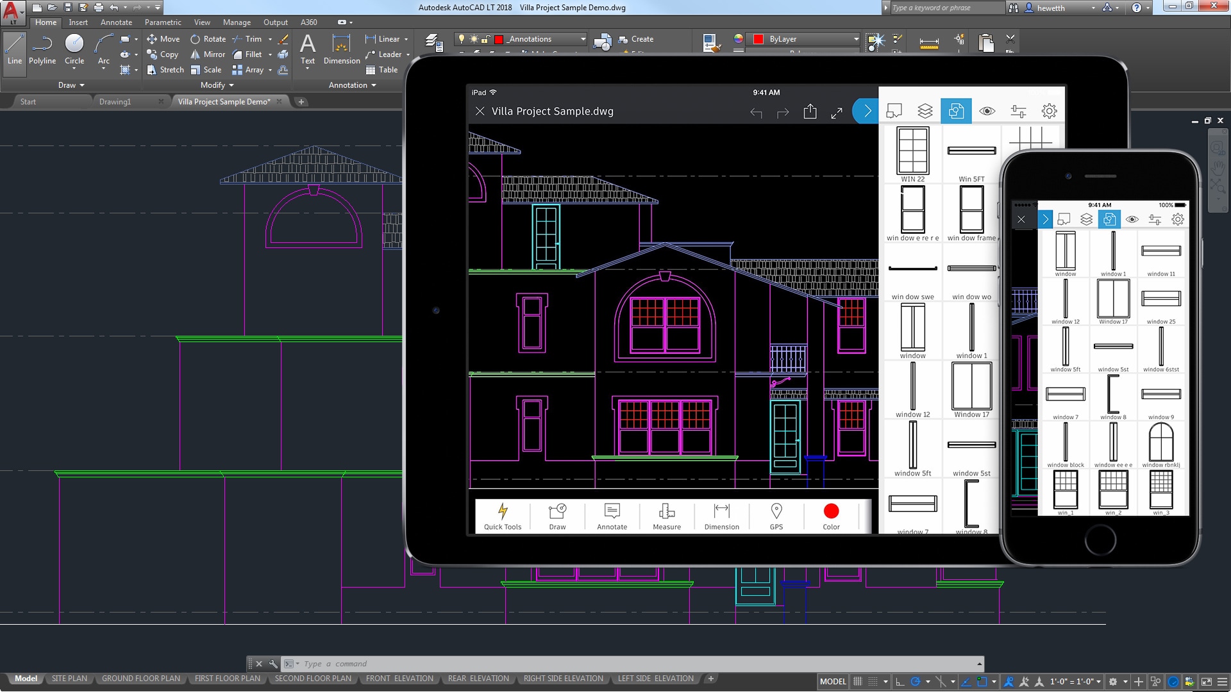Click the Create button in toolbar

click(x=639, y=38)
